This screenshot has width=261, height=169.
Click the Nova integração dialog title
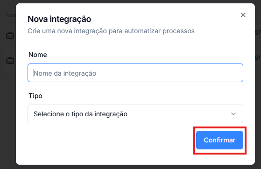click(x=59, y=19)
